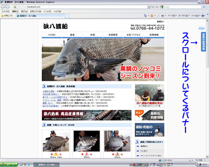This screenshot has height=167, width=209.
Task: Open a new blank tab button
Action: pyautogui.click(x=67, y=16)
